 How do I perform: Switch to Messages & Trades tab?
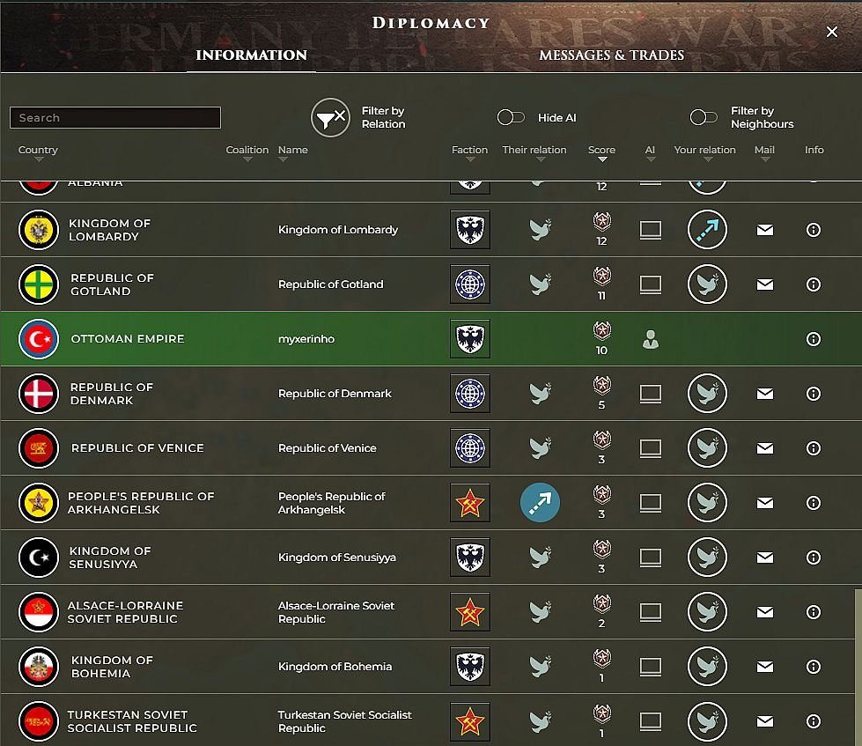(x=611, y=55)
